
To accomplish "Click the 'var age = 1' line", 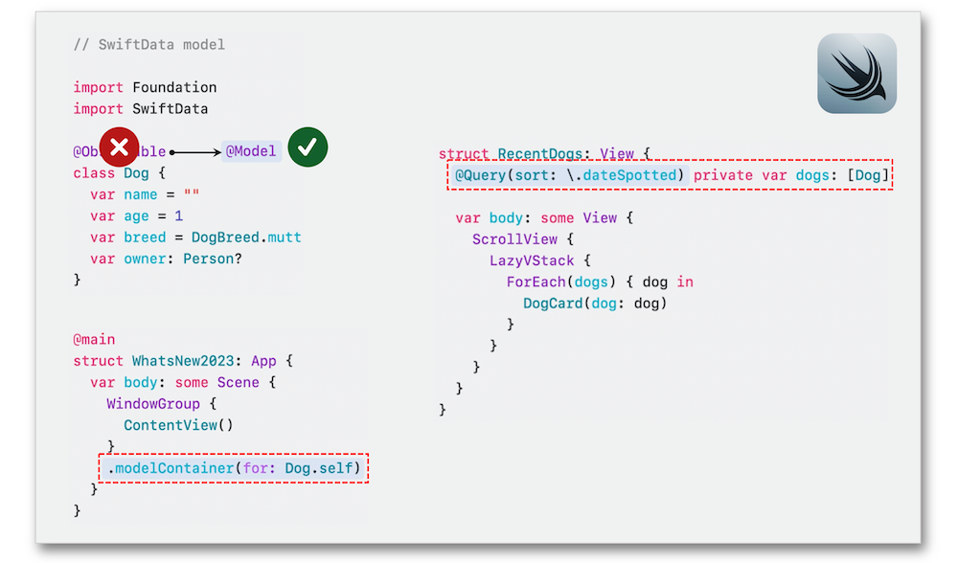I will 136,216.
